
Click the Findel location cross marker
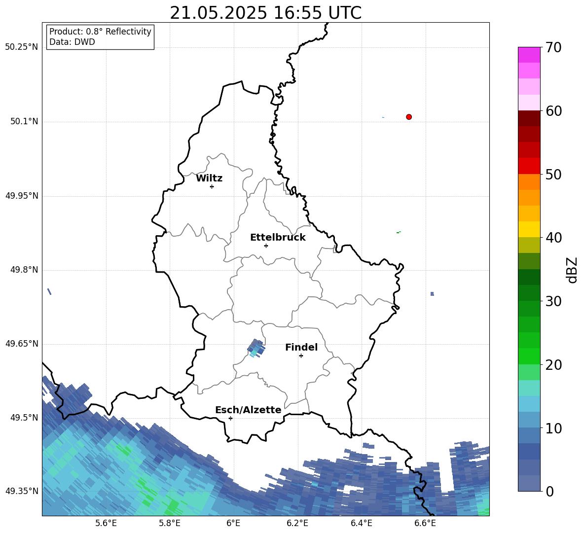[x=301, y=356]
